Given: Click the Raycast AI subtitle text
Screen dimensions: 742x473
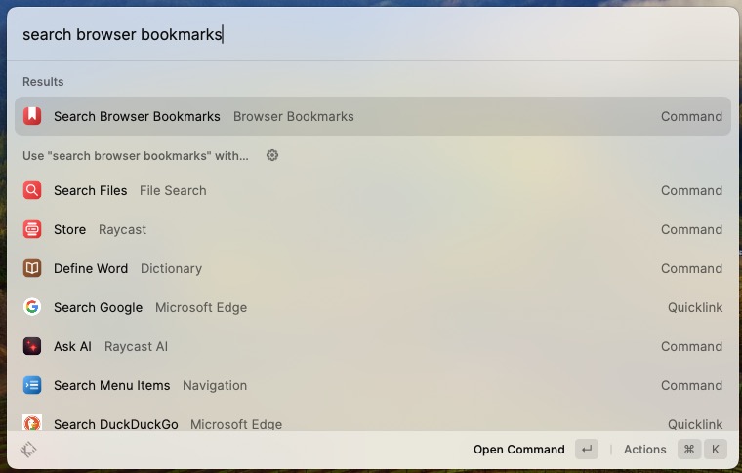Looking at the screenshot, I should click(137, 346).
